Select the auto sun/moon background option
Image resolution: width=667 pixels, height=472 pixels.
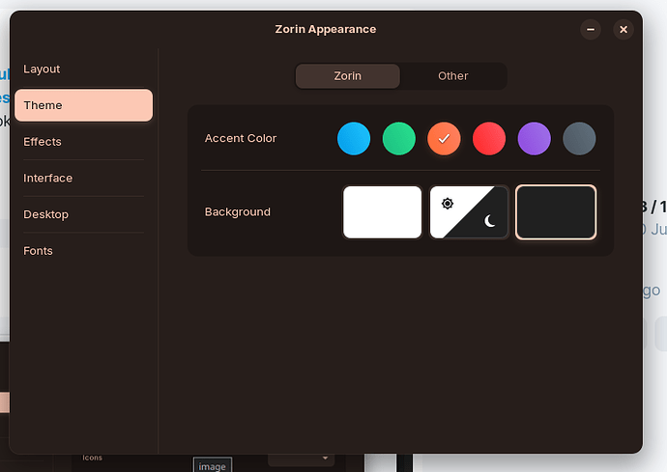coord(469,212)
